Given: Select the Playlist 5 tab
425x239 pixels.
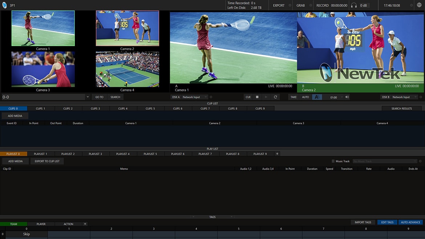Looking at the screenshot, I should coord(150,154).
